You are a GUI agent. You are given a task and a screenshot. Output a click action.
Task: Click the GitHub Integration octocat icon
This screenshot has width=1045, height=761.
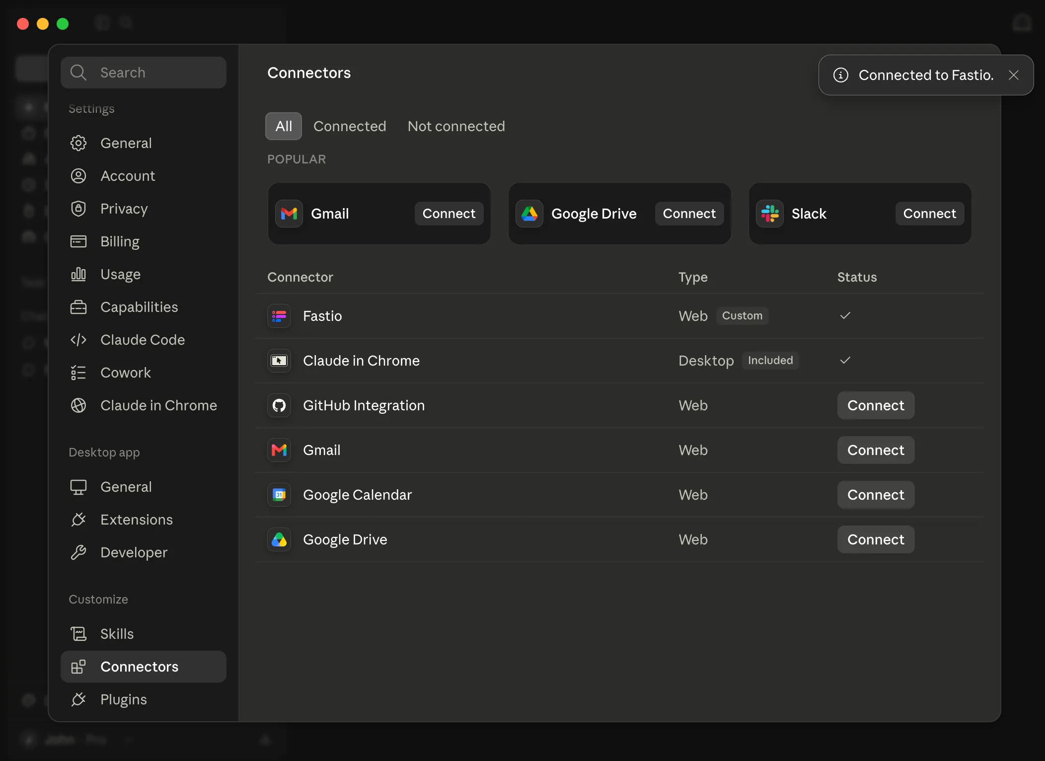point(279,405)
